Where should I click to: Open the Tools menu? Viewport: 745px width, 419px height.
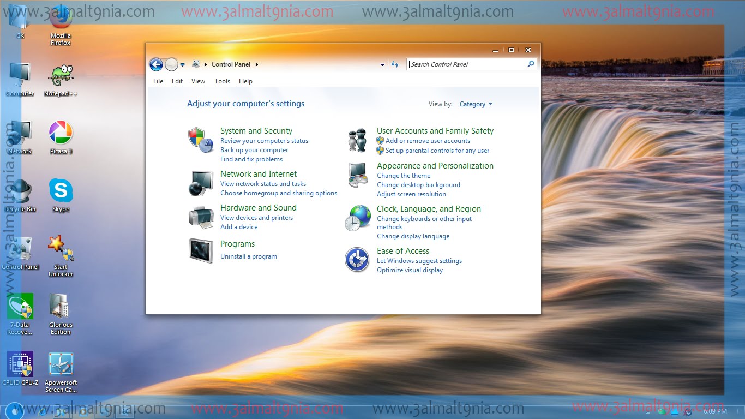(x=222, y=81)
